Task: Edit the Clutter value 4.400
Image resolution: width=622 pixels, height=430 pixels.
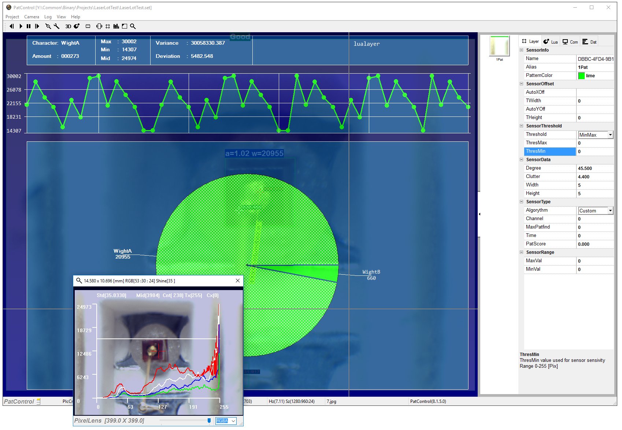Action: point(595,177)
